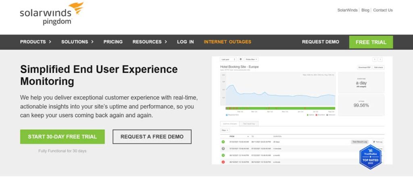Click the Test Result Log tooltip label

359,142
